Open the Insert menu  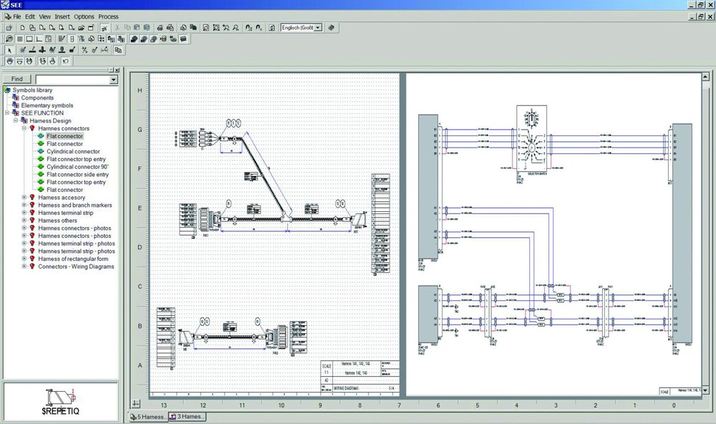[62, 16]
